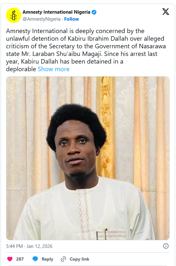The image size is (176, 266).
Task: Open the tweet via 5:44 PM time
Action: (x=14, y=246)
